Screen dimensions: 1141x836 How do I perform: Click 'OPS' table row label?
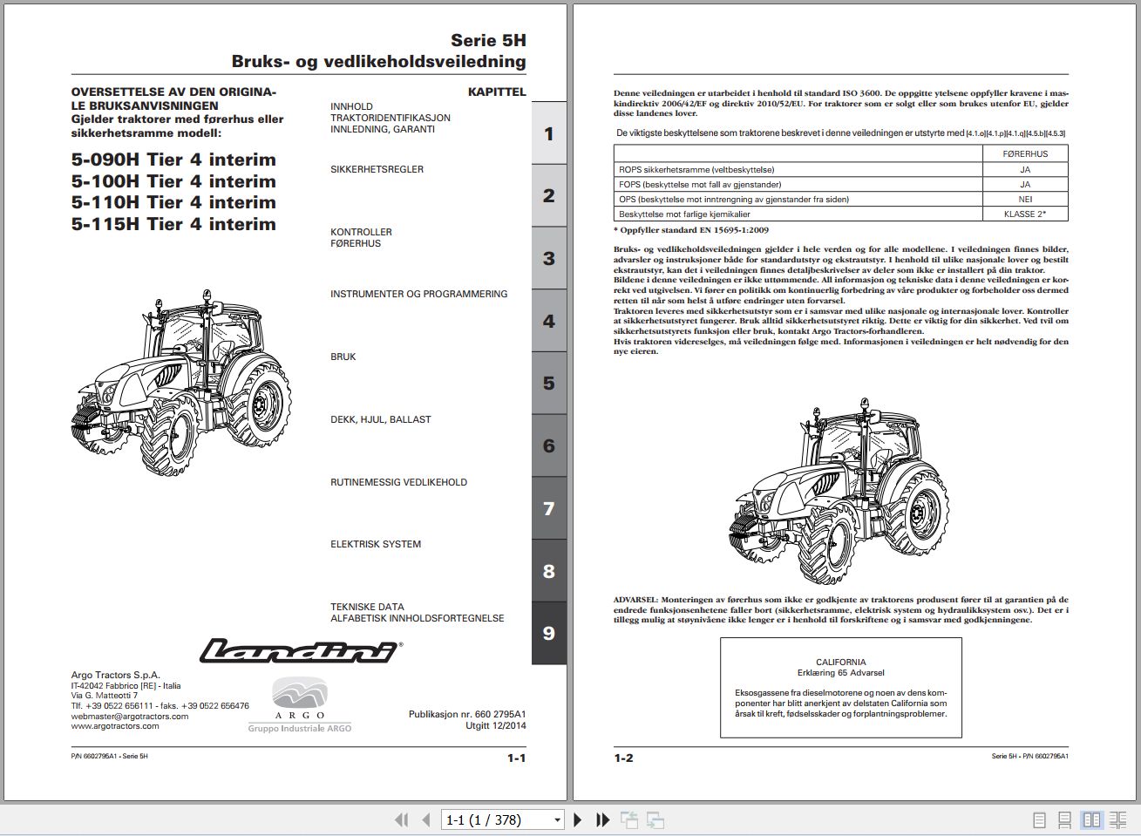click(x=734, y=200)
